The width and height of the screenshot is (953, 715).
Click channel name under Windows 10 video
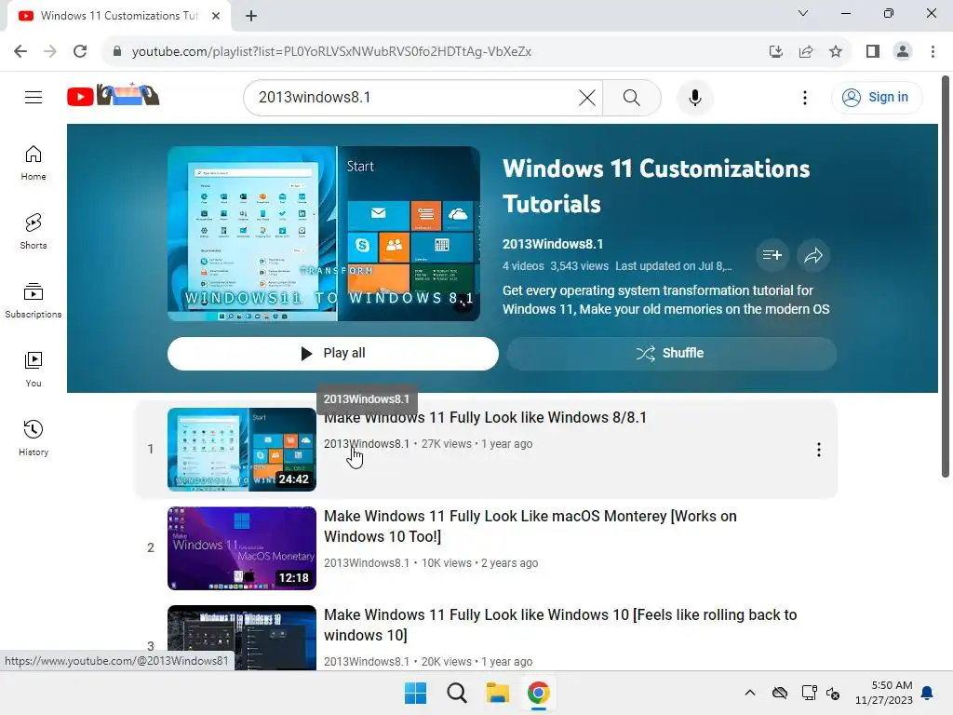[367, 662]
